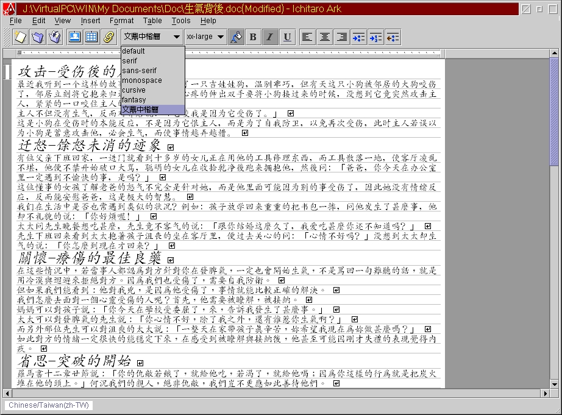Screen dimensions: 562x415
Task: Choose 'fantasy' font in the list
Action: click(153, 99)
